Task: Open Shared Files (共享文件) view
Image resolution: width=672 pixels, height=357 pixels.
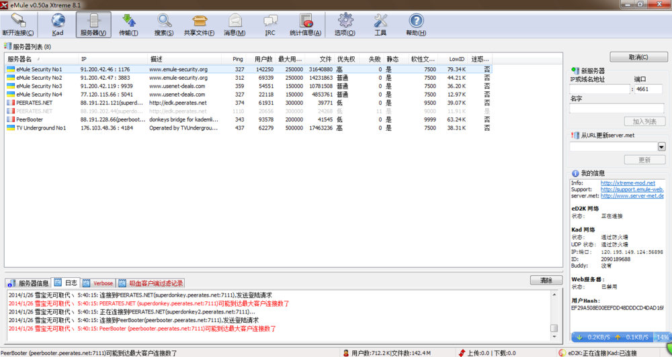Action: (200, 24)
